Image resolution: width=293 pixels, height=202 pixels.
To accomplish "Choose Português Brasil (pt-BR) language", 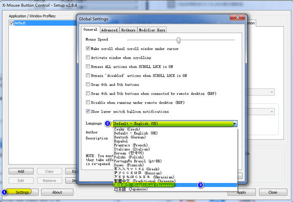I will [175, 161].
